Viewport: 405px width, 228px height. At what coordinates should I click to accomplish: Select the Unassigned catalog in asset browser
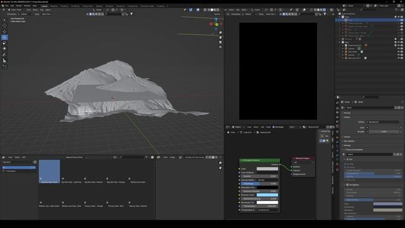(11, 171)
